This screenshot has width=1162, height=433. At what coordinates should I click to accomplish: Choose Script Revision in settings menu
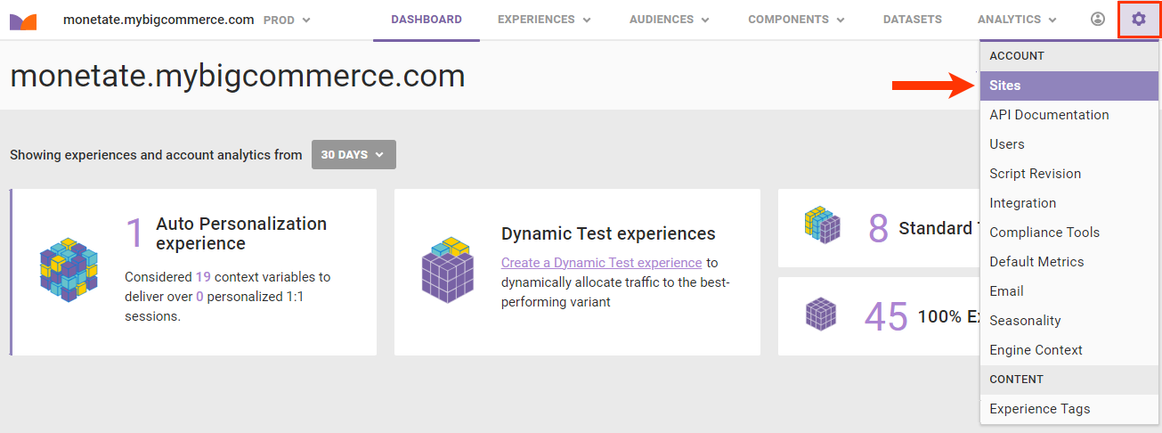coord(1035,174)
